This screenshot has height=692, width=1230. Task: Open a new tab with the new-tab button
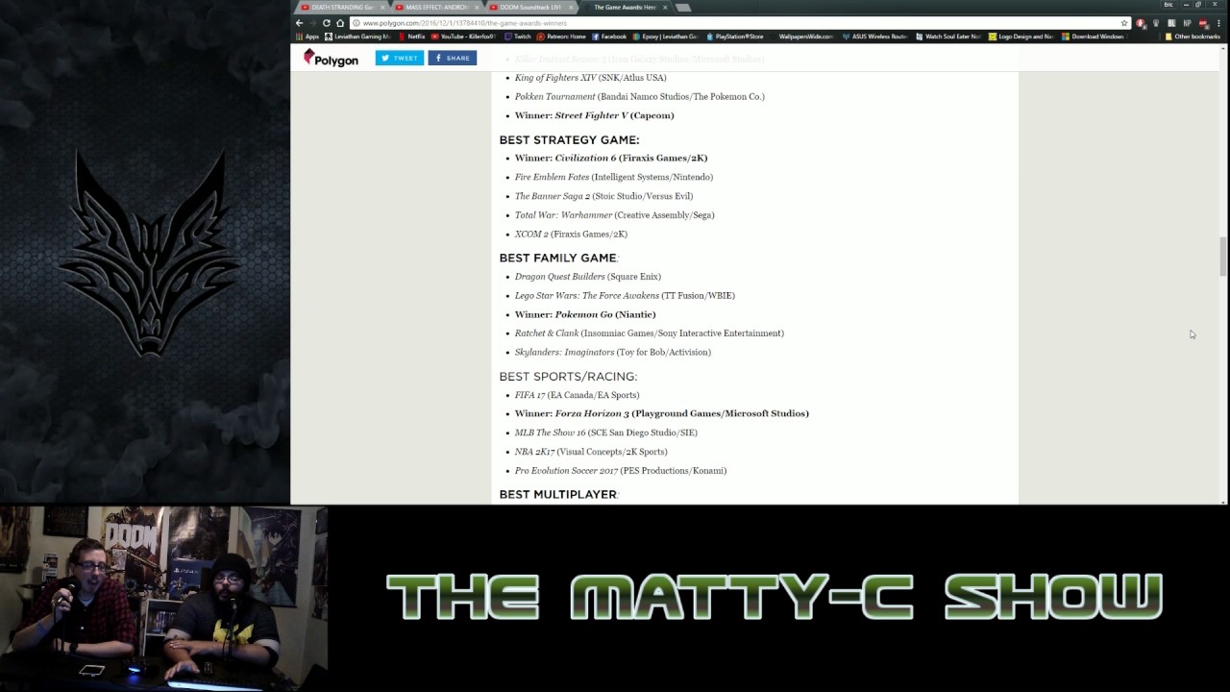pos(683,8)
